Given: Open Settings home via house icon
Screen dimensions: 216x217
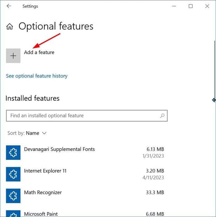Looking at the screenshot, I should (10, 26).
